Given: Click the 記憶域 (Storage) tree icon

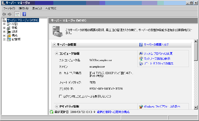Looking at the screenshot, I should tap(9, 39).
